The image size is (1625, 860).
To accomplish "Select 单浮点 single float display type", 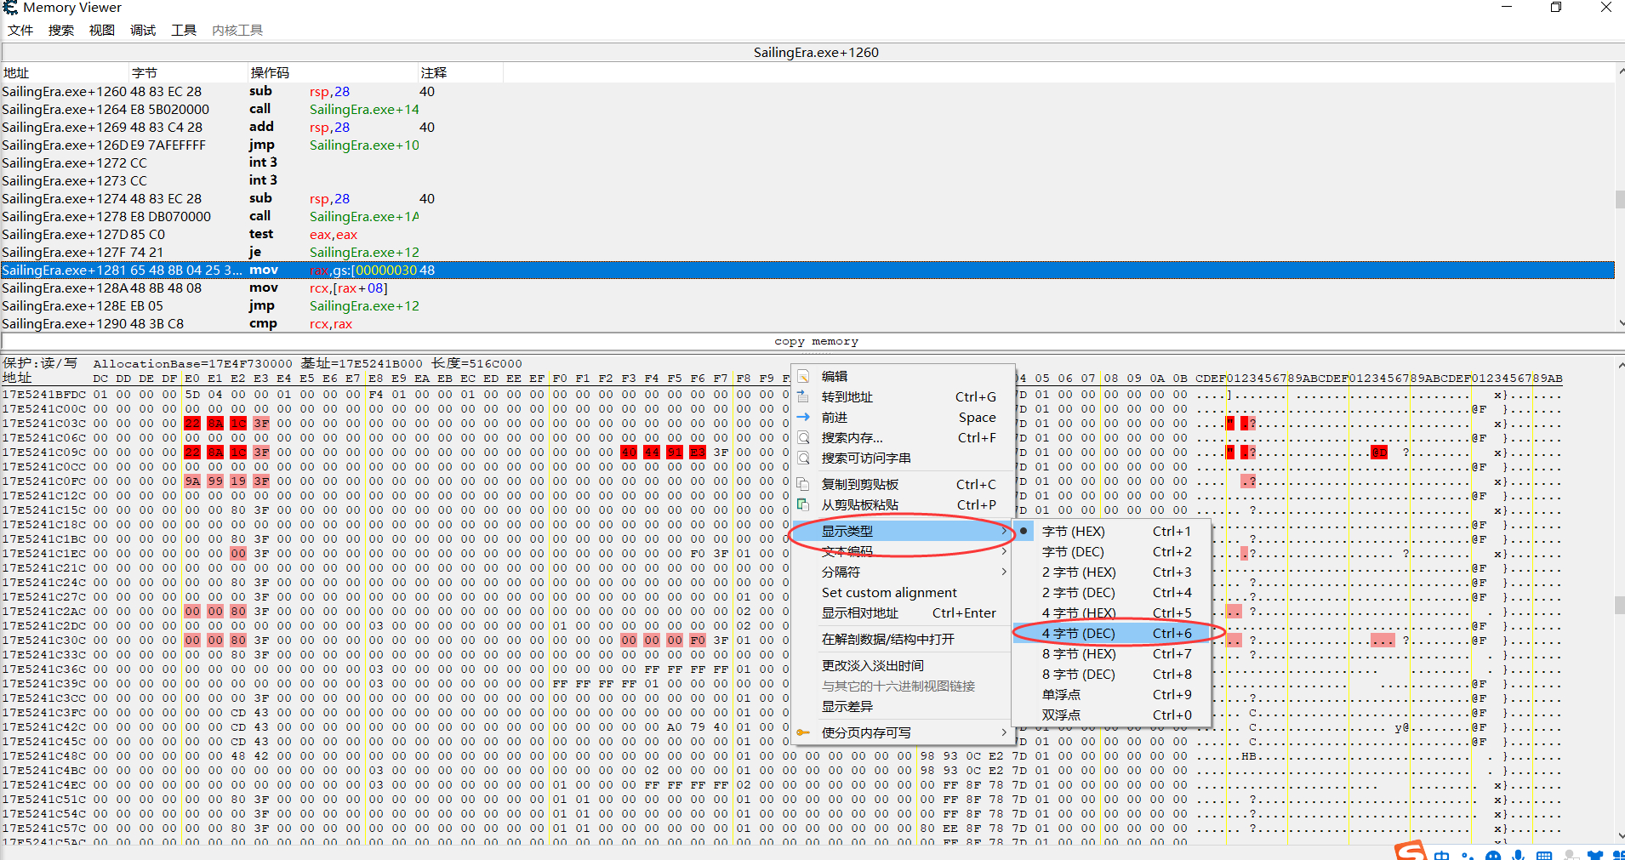I will coord(1112,694).
